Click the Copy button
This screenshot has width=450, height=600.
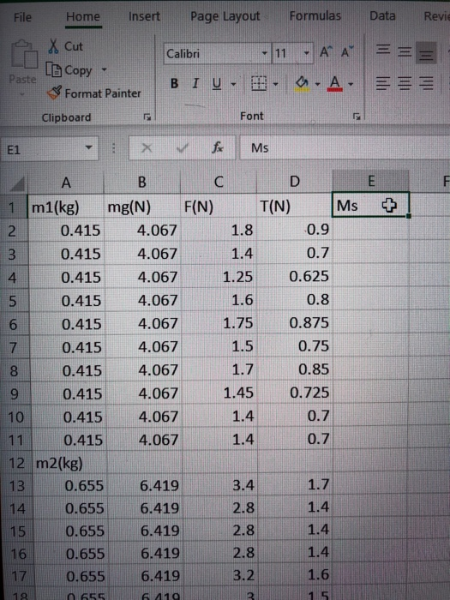coord(69,70)
